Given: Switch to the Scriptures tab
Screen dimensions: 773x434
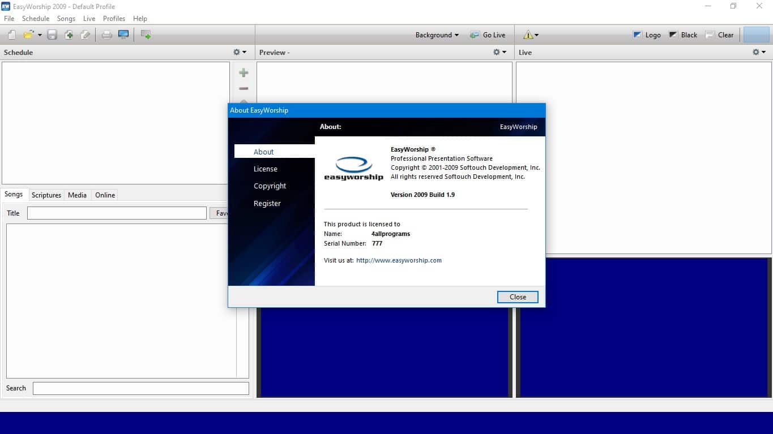Looking at the screenshot, I should tap(46, 195).
